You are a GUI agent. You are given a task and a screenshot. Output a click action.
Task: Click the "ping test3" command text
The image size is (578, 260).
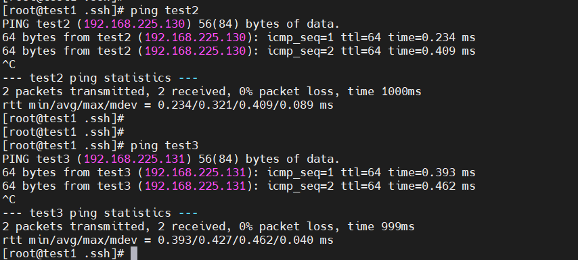pyautogui.click(x=164, y=146)
